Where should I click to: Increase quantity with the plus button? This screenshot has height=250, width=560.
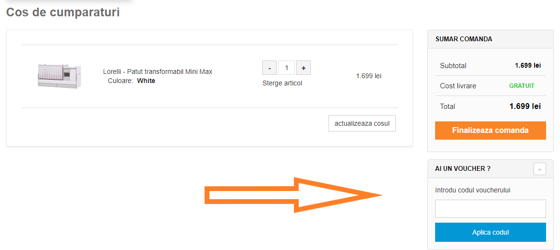[303, 68]
